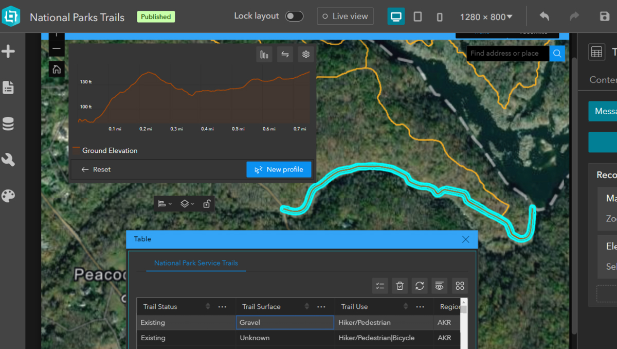Click Reset in the elevation profile widget

pyautogui.click(x=96, y=169)
